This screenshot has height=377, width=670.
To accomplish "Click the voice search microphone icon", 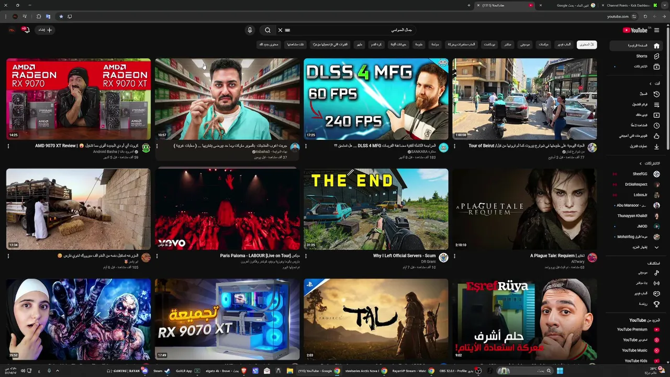I will tap(250, 30).
